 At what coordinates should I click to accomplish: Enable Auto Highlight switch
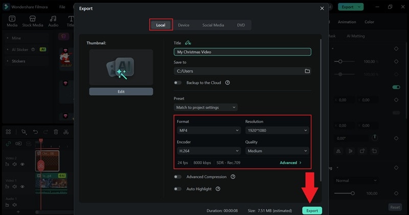(177, 188)
